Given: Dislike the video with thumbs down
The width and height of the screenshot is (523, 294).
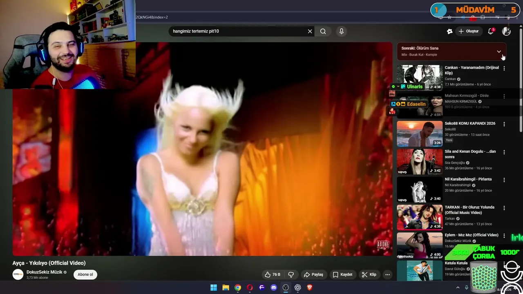Looking at the screenshot, I should [291, 274].
